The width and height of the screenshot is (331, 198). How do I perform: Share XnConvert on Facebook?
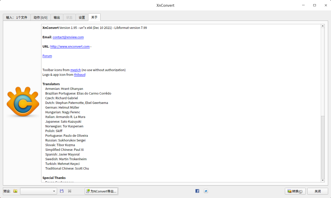point(197,191)
